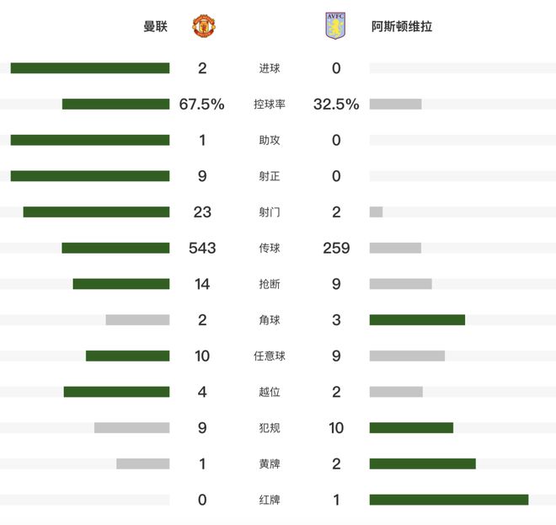556x525 pixels.
Task: Click the 543 passes value
Action: [202, 248]
